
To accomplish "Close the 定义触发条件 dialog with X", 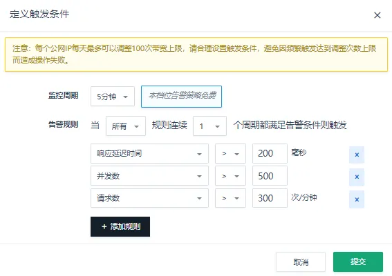I will (377, 15).
